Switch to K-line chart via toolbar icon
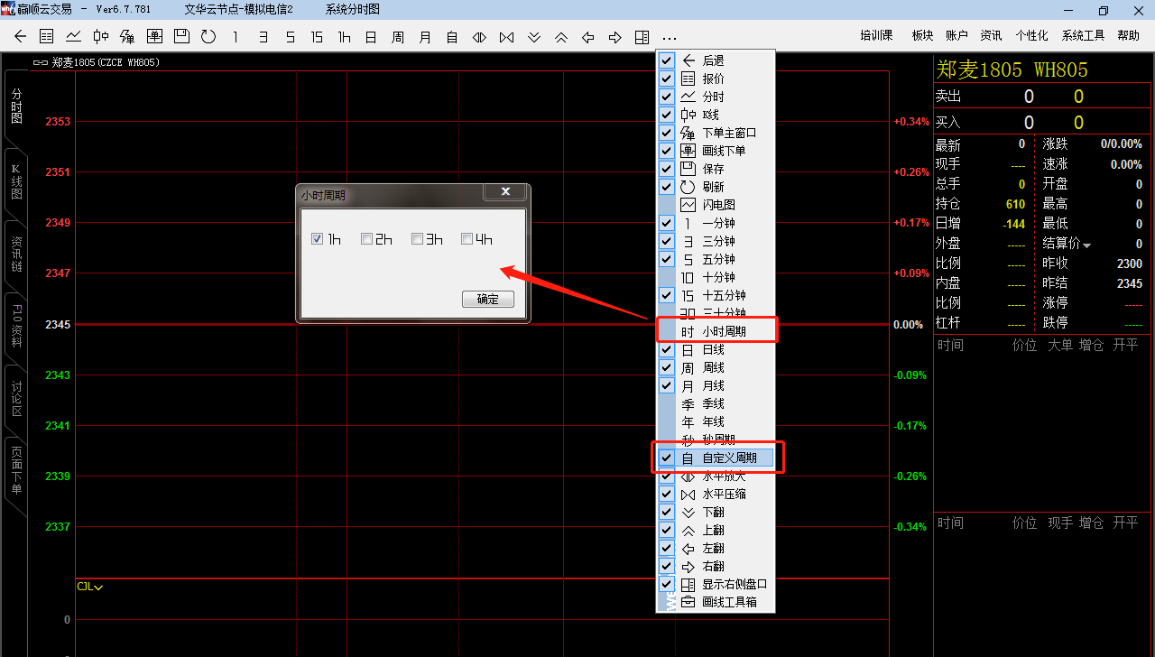 (100, 37)
